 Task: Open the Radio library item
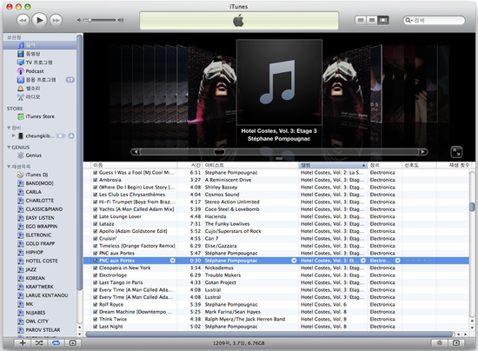[x=40, y=97]
